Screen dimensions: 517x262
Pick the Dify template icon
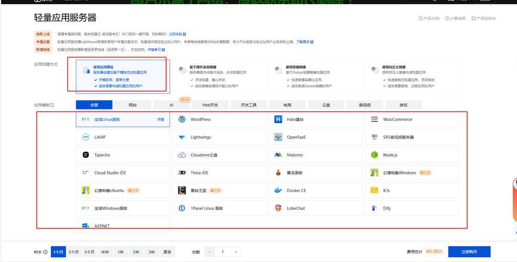[374, 209]
